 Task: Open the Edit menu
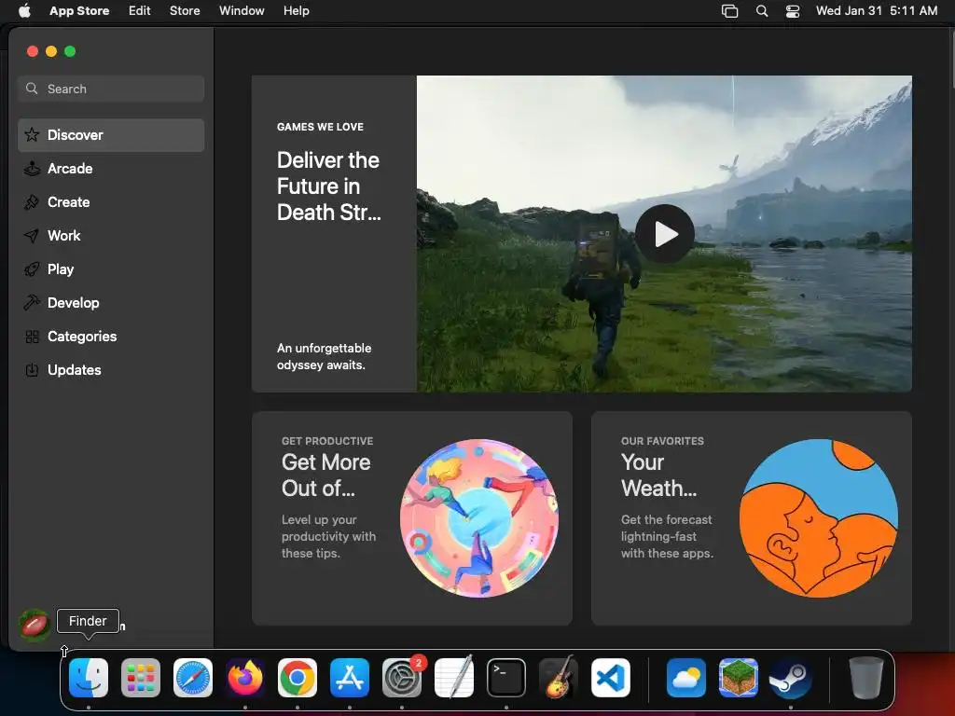coord(140,10)
